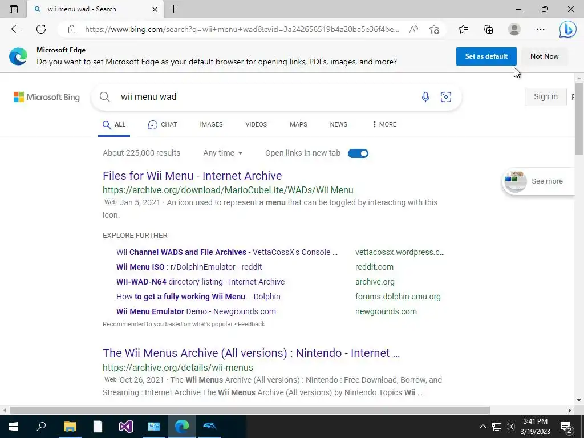Open the Collections icon
Viewport: 584px width, 438px height.
click(488, 29)
